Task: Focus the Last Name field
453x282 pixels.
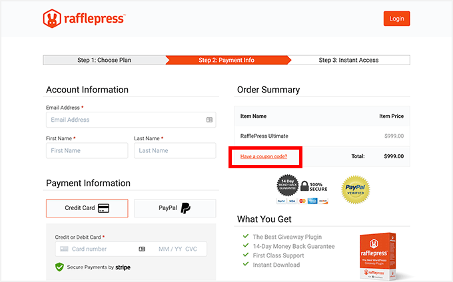Action: pos(175,150)
